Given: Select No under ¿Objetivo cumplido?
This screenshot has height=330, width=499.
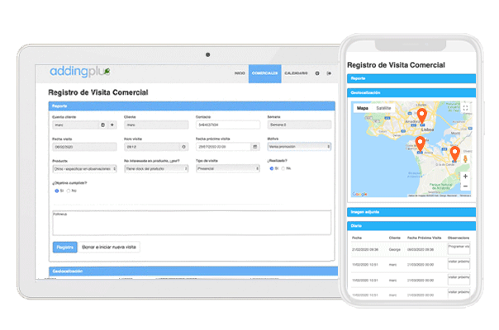Looking at the screenshot, I should 69,191.
